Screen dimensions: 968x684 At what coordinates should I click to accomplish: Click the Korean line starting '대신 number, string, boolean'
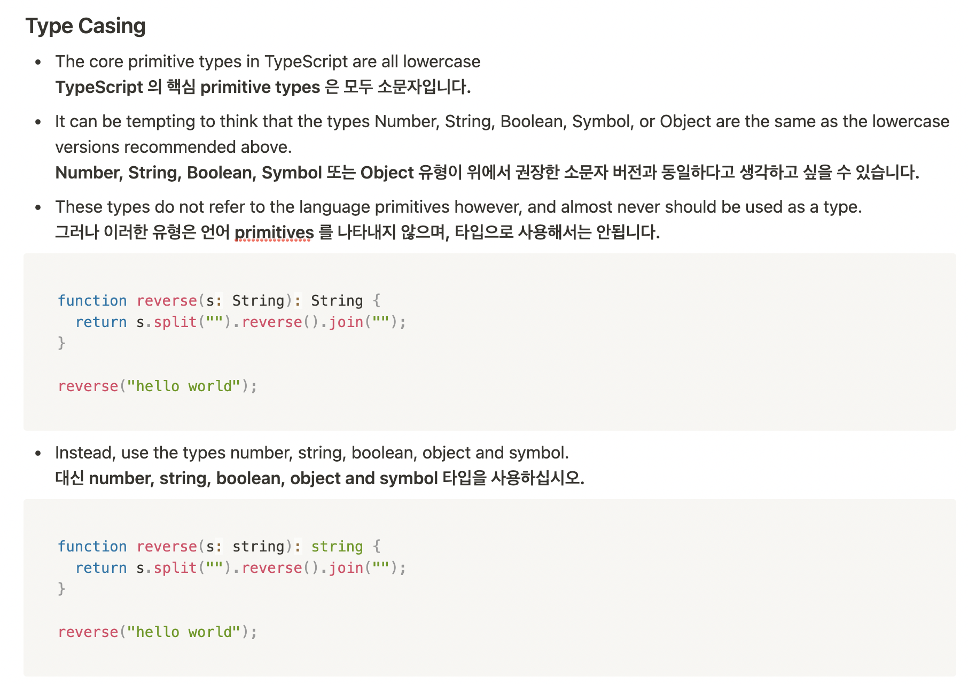tap(319, 478)
